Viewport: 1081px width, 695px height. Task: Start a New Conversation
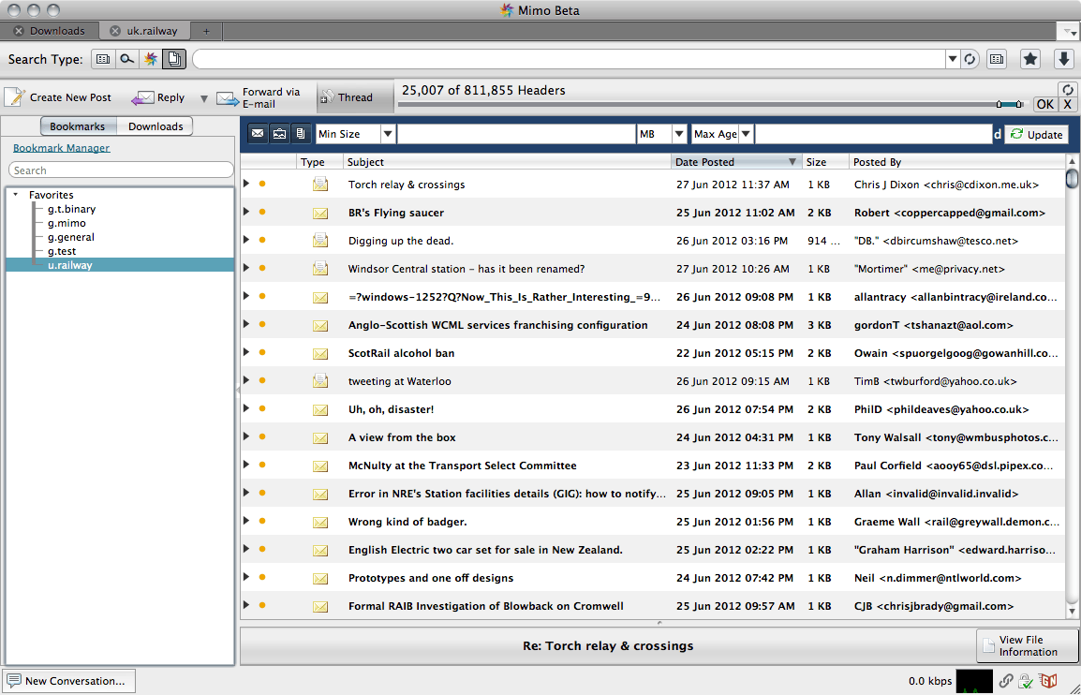click(x=68, y=681)
